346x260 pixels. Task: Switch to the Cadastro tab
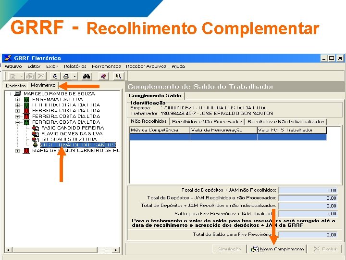[16, 86]
